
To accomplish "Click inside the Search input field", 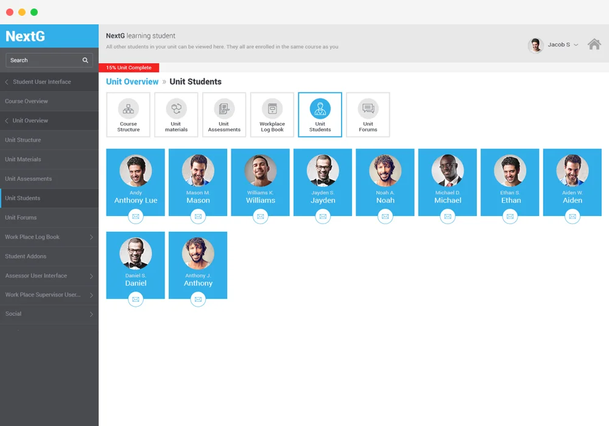I will (43, 60).
